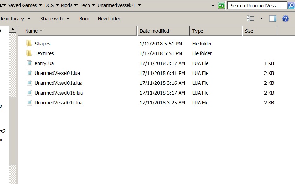Sort by the Type column header
295x184 pixels.
tap(216, 31)
